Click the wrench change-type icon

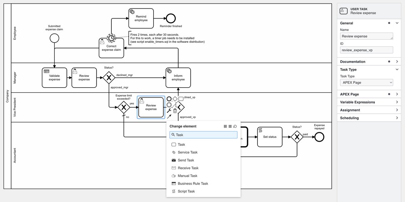point(169,111)
